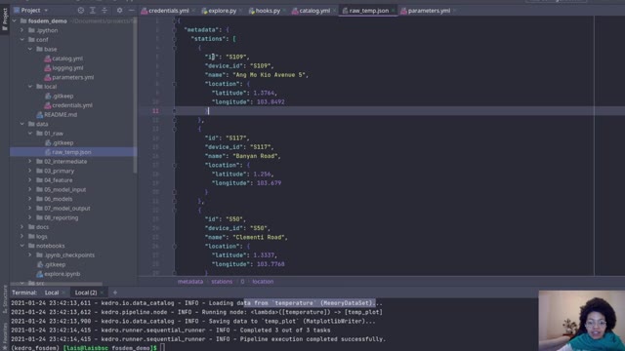
Task: Click the Project vertical tool window button
Action: coord(5,19)
